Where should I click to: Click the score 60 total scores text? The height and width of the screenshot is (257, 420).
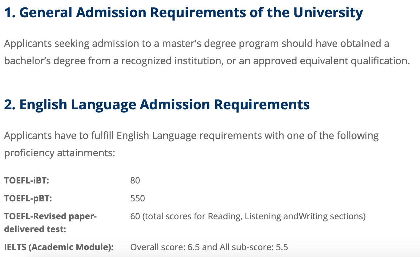(x=248, y=217)
